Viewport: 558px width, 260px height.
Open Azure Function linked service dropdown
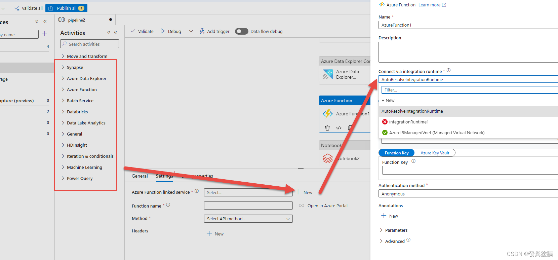248,192
